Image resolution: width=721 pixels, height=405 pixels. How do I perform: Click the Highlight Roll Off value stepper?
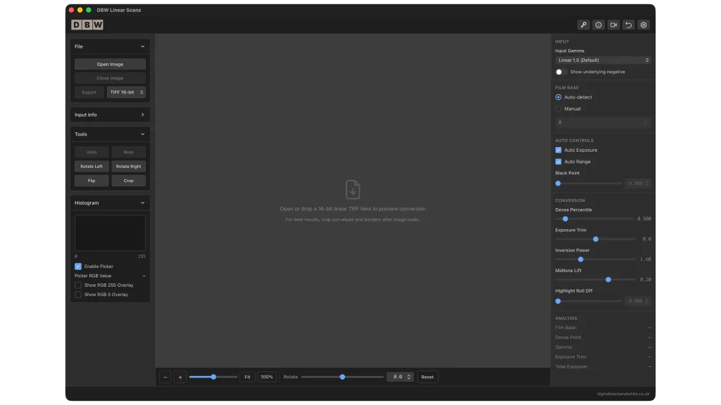pos(646,301)
